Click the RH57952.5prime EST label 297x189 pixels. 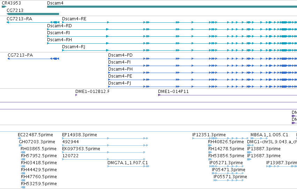39,156
